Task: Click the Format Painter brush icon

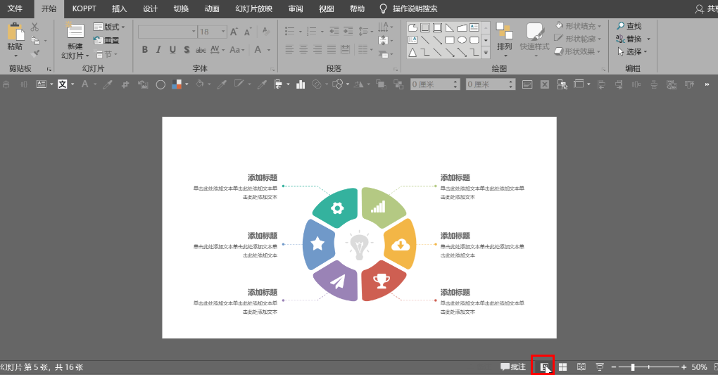Action: tap(34, 54)
